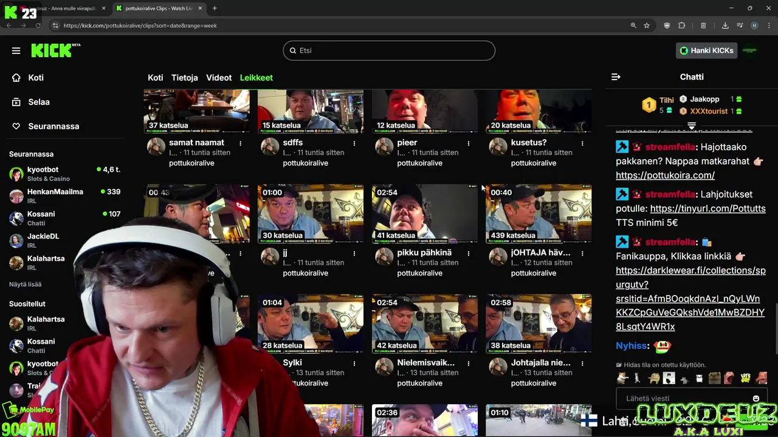778x437 pixels.
Task: Open kyootbot channel in Seurannassa list
Action: (64, 174)
